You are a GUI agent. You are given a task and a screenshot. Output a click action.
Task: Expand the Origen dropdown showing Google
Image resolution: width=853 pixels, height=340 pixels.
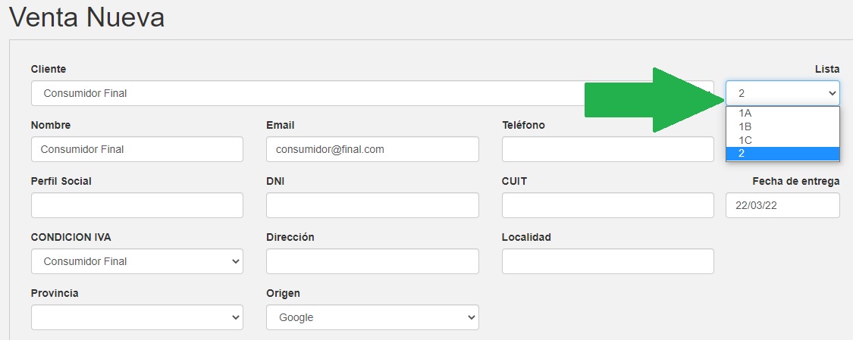point(372,317)
